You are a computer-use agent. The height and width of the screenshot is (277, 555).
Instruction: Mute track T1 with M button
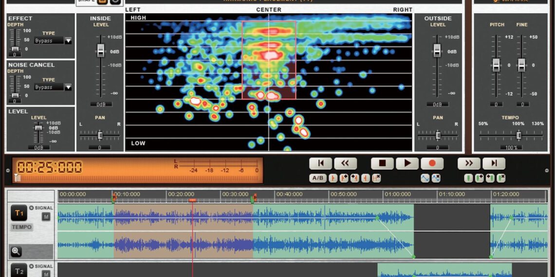click(46, 217)
